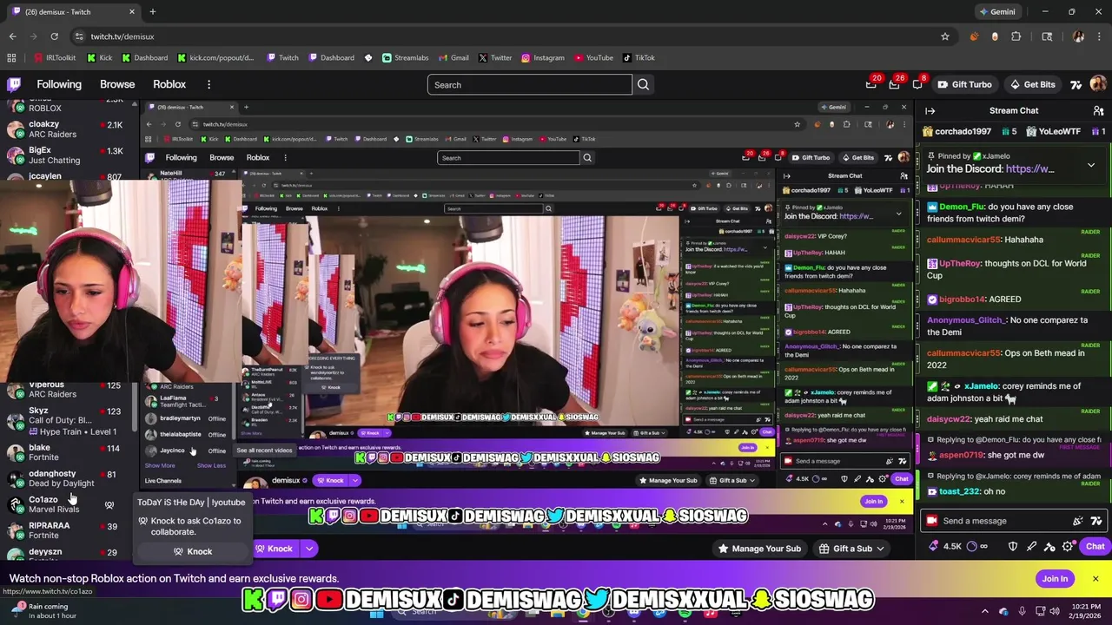Open the Twitch home logo

14,84
